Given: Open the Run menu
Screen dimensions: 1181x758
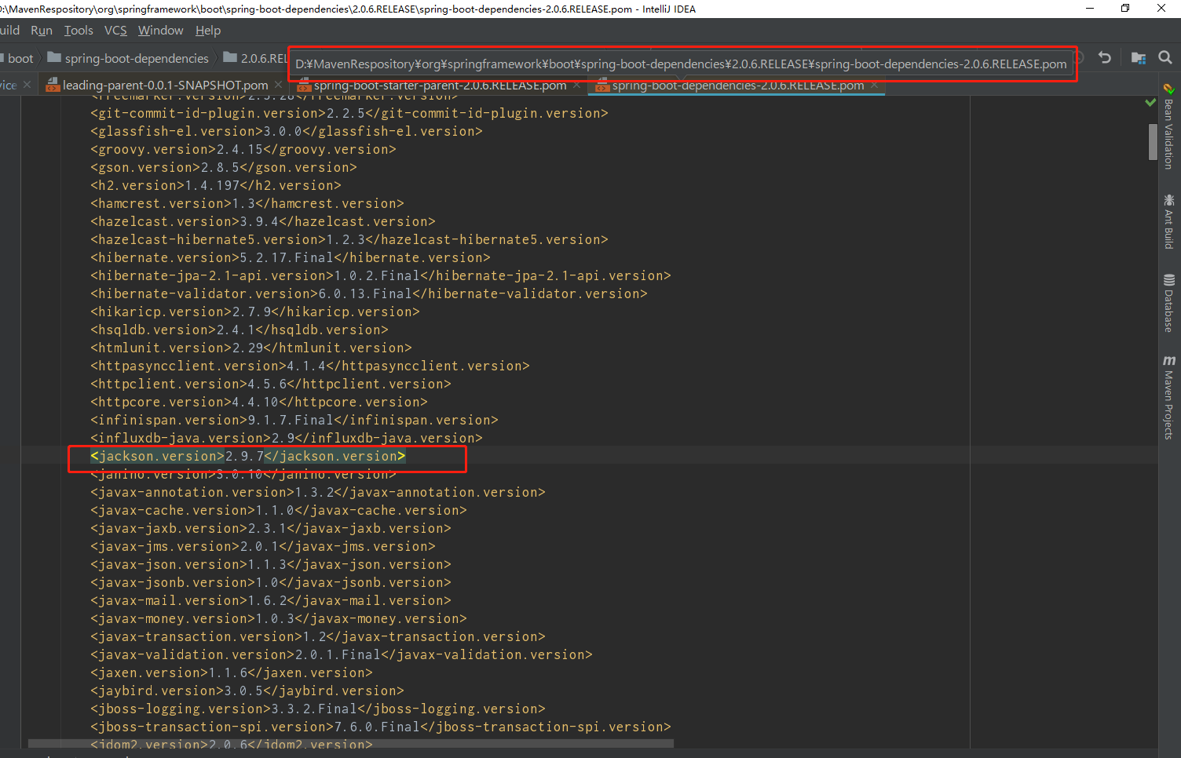Looking at the screenshot, I should pyautogui.click(x=42, y=30).
